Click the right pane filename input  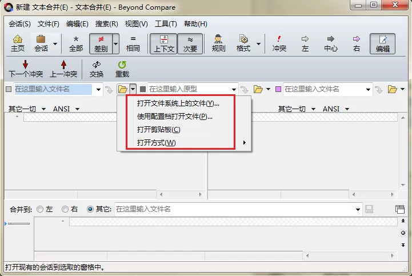pos(323,89)
